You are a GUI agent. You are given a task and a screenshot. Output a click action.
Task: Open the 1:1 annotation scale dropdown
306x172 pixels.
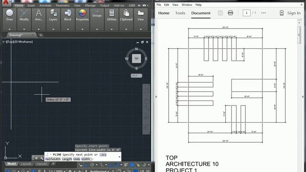click(x=57, y=171)
